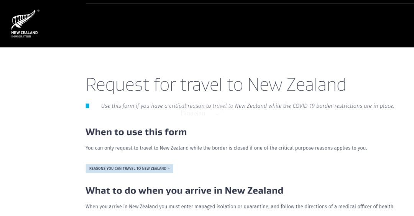The height and width of the screenshot is (216, 414).
Task: Open "Reasons you can travel to New Zealand"
Action: [x=129, y=169]
